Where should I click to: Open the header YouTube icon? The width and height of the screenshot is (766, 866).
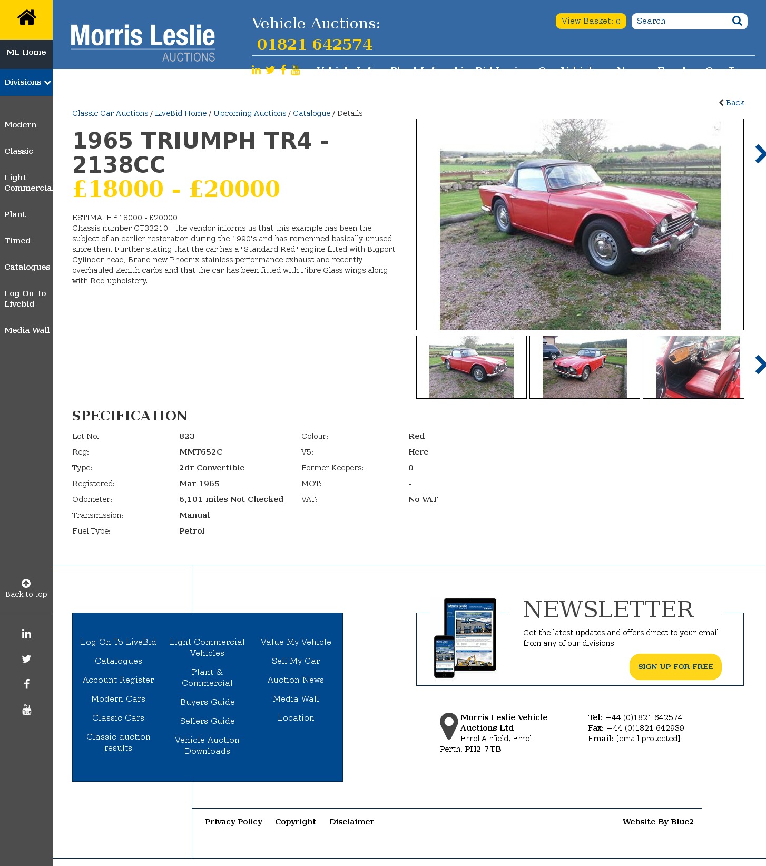coord(296,70)
